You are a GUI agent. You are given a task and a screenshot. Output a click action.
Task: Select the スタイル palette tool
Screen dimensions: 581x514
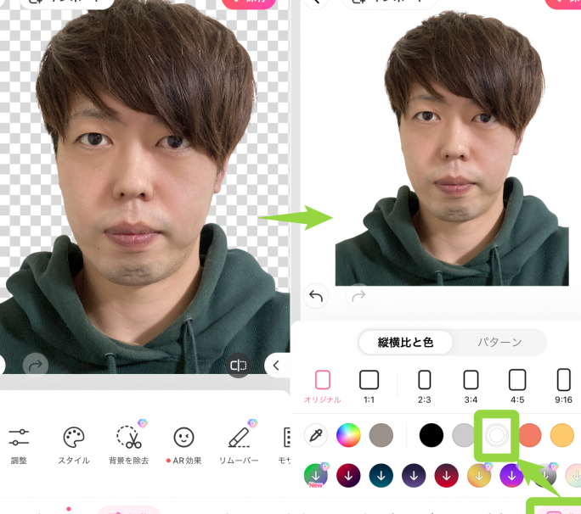click(74, 445)
